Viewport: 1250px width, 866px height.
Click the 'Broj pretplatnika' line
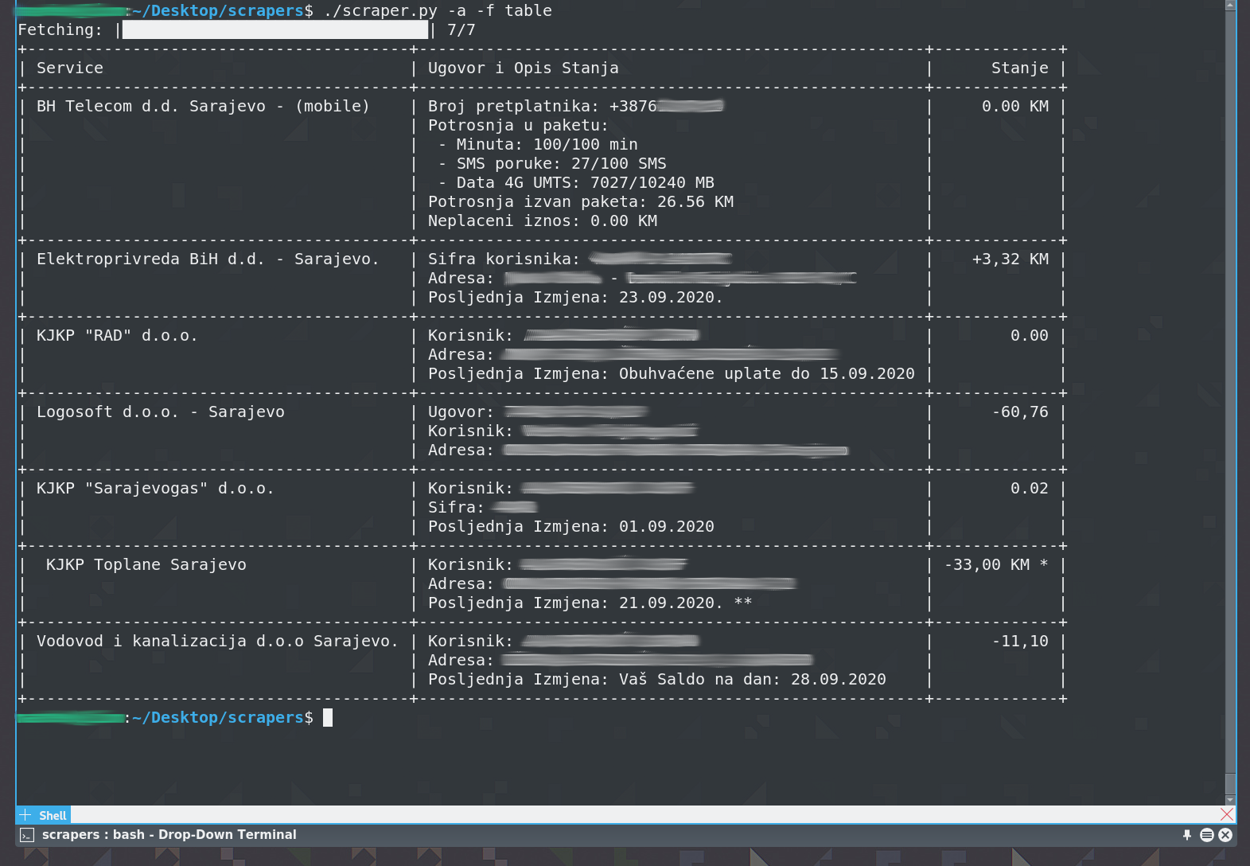coord(576,107)
